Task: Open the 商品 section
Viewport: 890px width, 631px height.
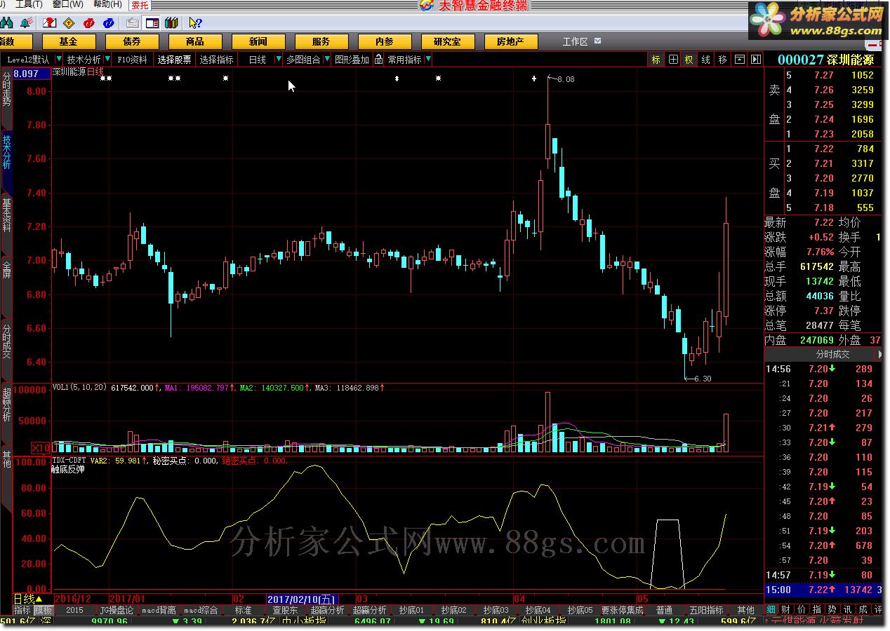Action: 194,41
